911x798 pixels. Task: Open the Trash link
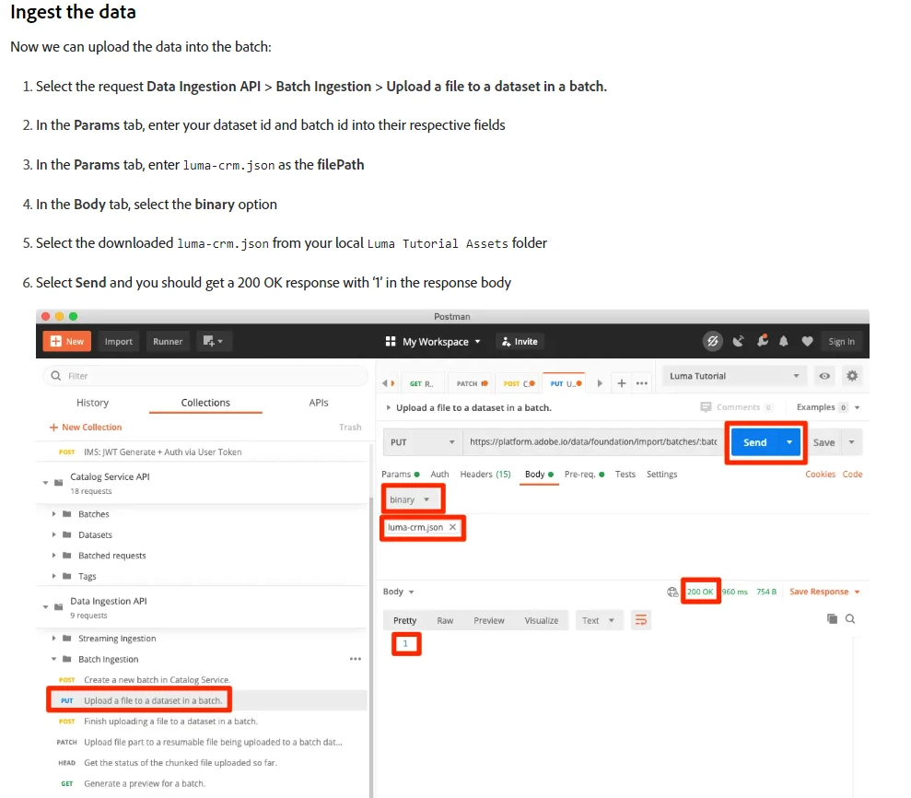350,428
